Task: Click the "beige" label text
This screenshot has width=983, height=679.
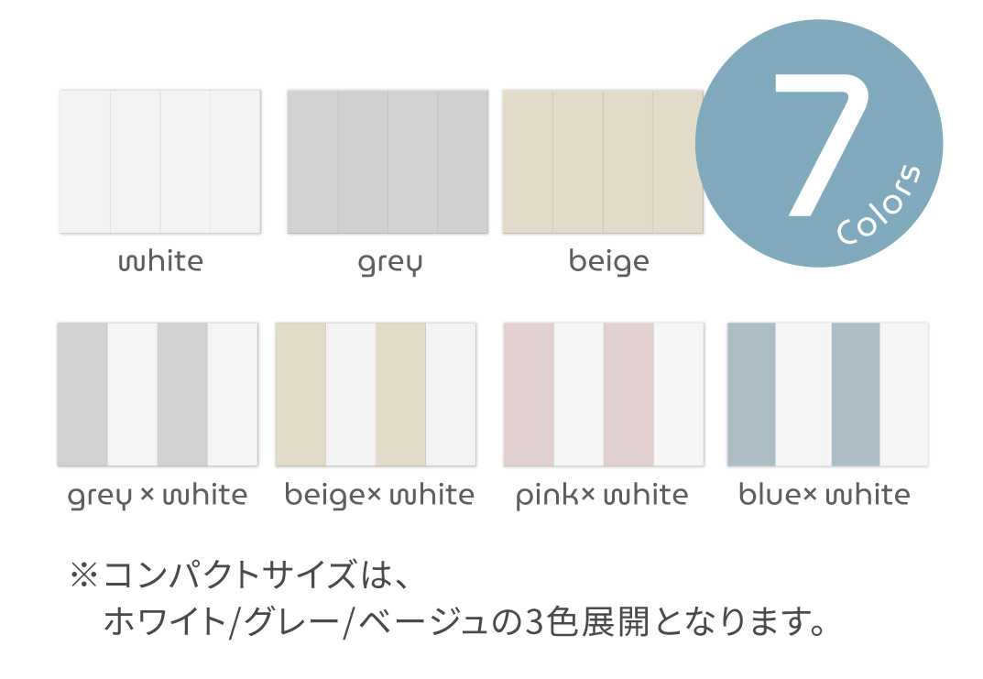Action: [608, 262]
